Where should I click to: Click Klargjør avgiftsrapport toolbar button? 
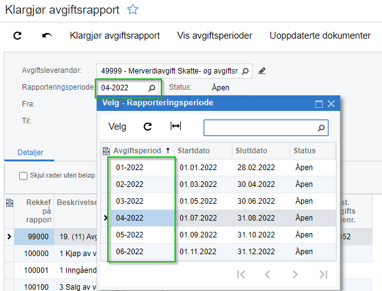(115, 36)
